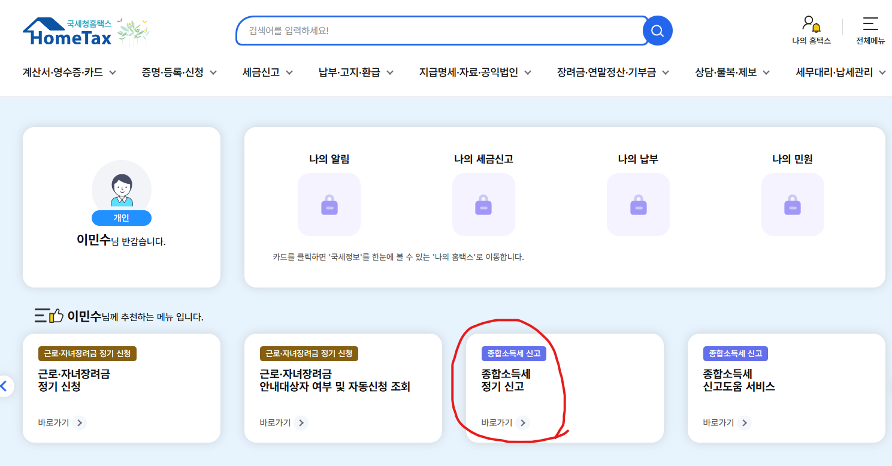Select the 장려금·연말정산·기부금 menu item

pyautogui.click(x=607, y=72)
